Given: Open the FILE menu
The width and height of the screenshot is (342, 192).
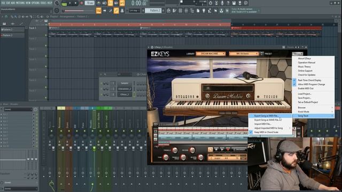Looking at the screenshot, I should [3, 3].
